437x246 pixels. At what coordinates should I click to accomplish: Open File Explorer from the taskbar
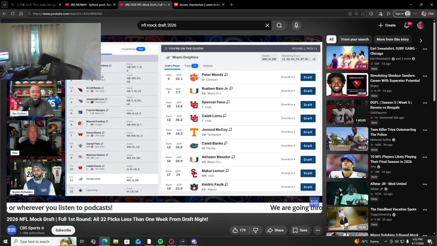point(116,242)
